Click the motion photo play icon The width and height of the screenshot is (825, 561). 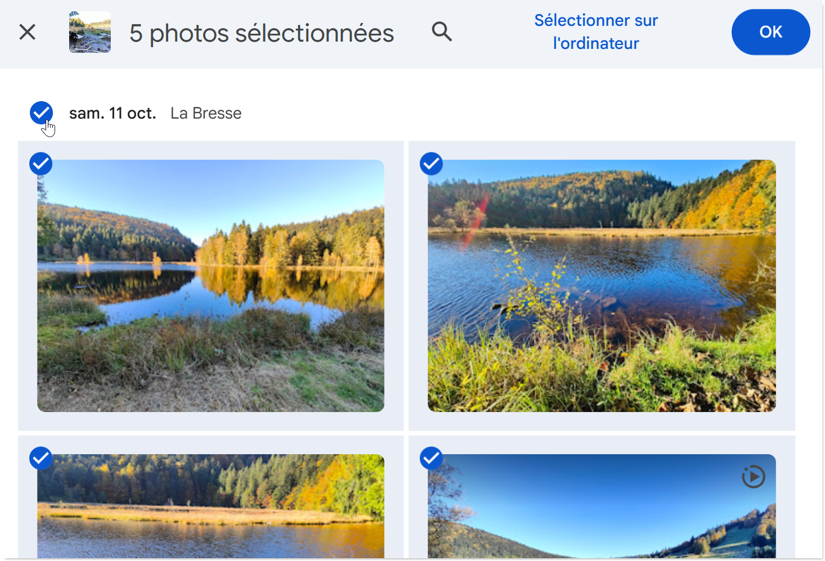pyautogui.click(x=753, y=477)
